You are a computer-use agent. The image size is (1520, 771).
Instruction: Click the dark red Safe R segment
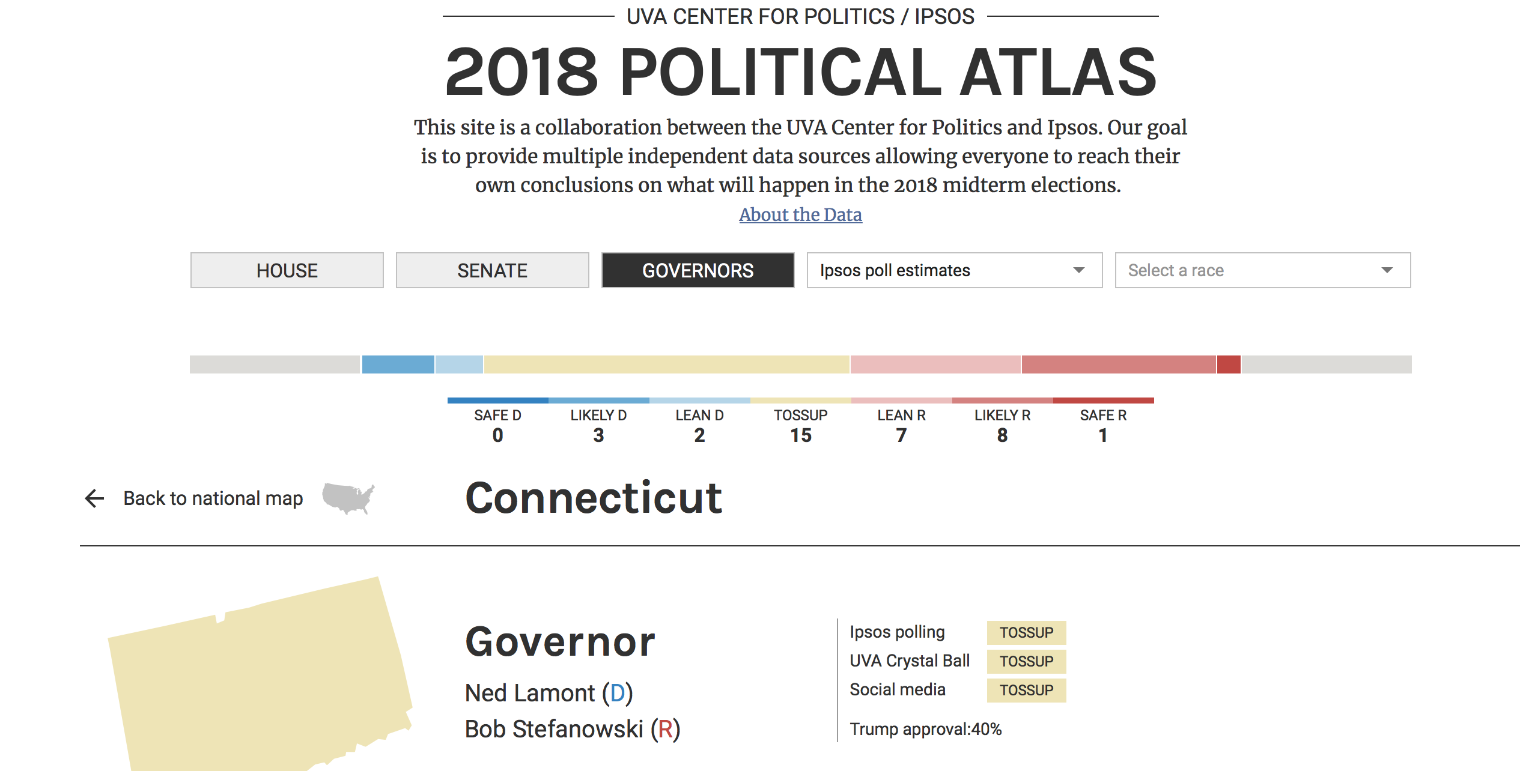point(1229,364)
